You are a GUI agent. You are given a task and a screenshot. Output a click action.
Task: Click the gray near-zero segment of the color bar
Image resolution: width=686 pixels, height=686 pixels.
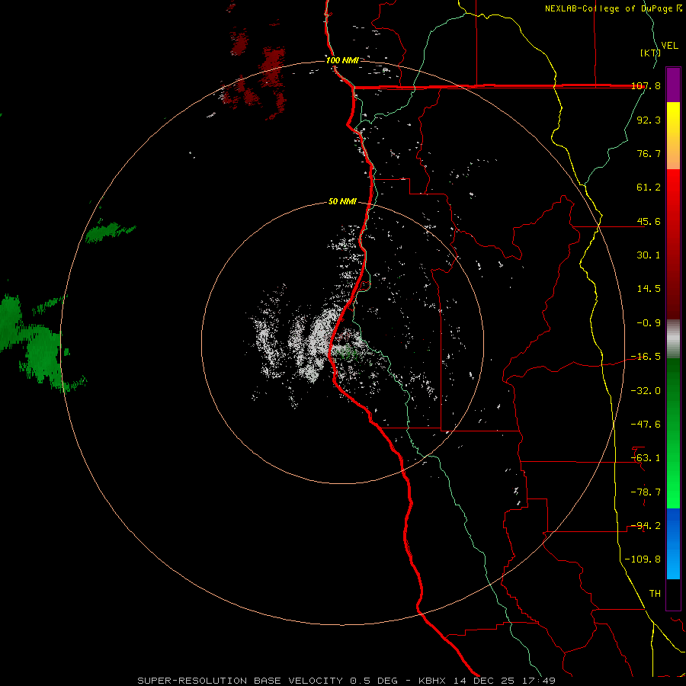coord(673,339)
